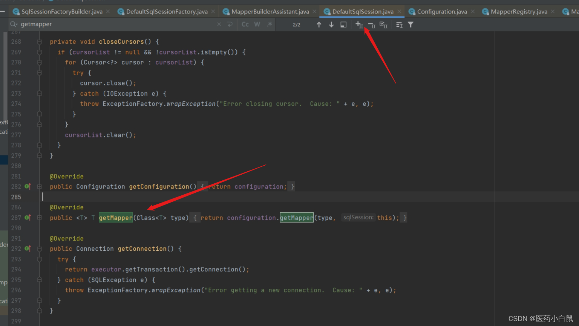Select DefaultSqlSession.java tab

[x=363, y=12]
